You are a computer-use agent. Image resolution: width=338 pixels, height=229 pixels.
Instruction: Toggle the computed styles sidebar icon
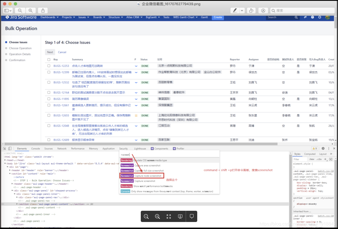(x=331, y=159)
